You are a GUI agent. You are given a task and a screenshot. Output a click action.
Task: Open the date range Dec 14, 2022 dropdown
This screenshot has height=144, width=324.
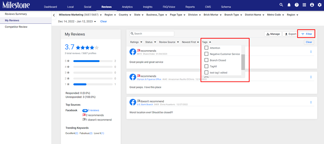77,21
